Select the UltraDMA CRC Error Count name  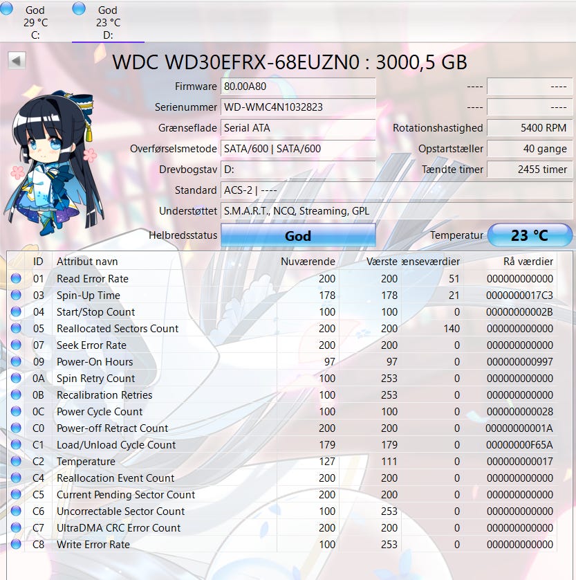pos(119,528)
